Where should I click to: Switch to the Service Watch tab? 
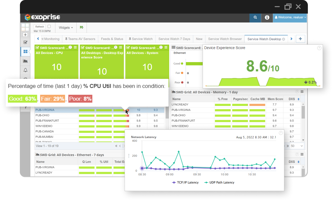(x=141, y=39)
